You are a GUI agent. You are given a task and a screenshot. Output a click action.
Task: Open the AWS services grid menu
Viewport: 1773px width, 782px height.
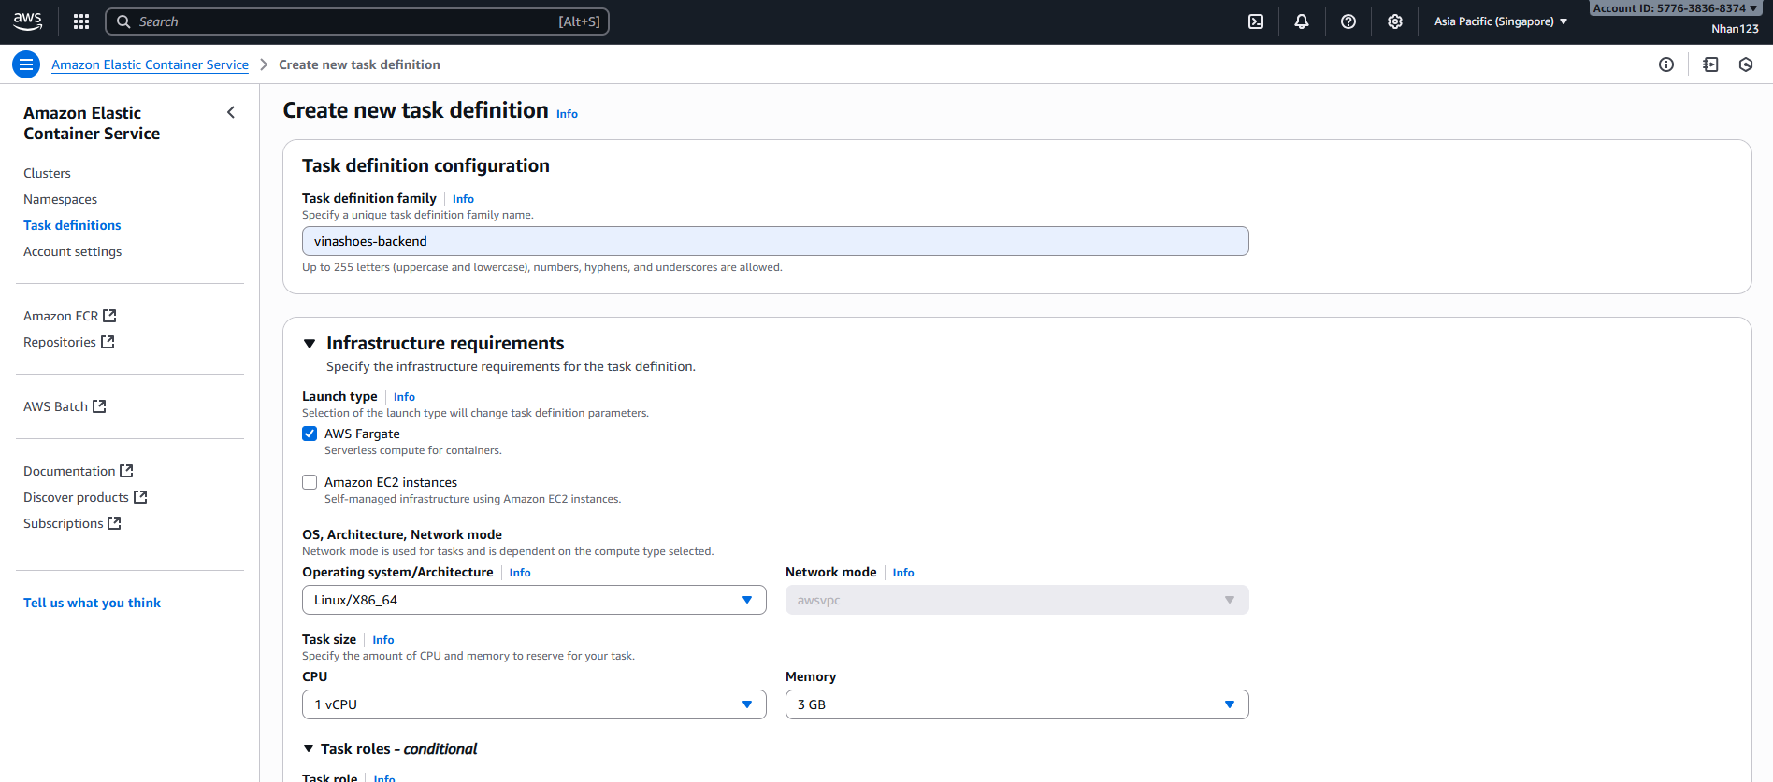[x=81, y=21]
